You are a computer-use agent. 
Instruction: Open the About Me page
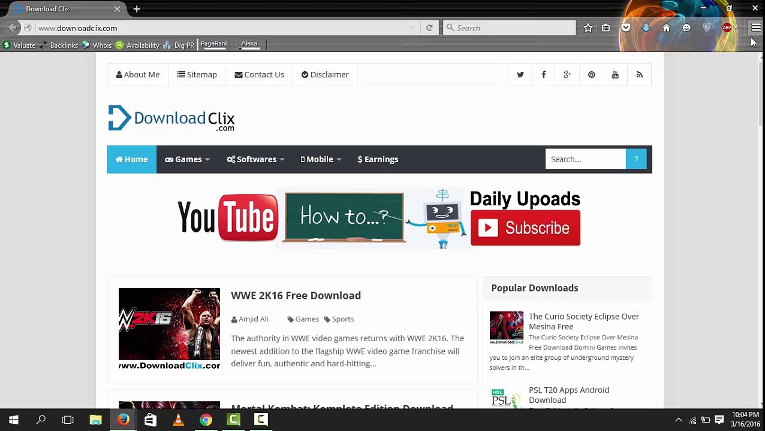coord(138,75)
